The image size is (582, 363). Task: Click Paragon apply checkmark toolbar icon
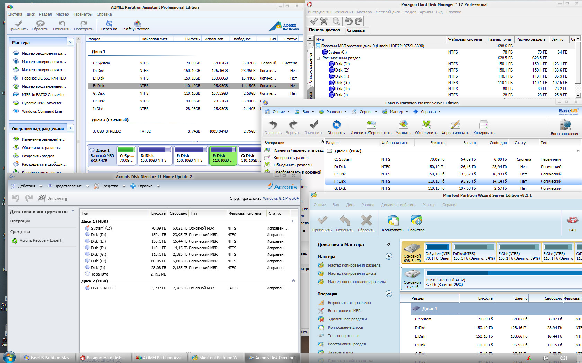[314, 21]
